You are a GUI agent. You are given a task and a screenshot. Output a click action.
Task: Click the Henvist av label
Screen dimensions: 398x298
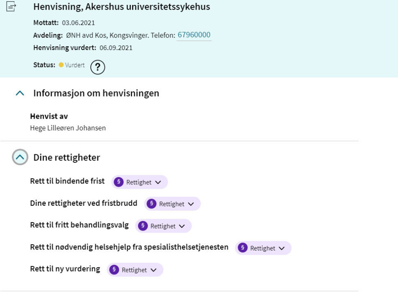[x=49, y=116]
